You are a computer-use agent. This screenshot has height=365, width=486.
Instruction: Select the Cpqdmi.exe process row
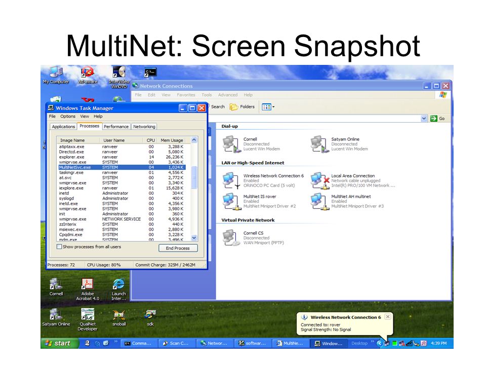point(122,235)
